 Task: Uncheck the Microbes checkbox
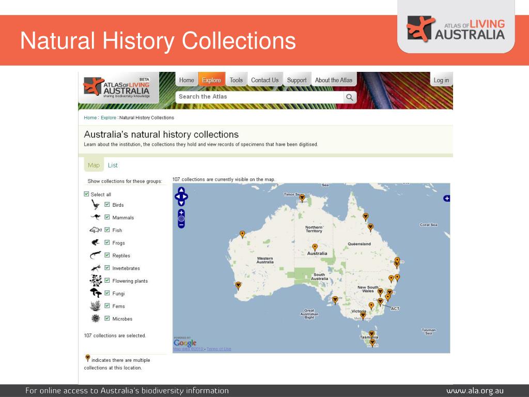tap(107, 318)
